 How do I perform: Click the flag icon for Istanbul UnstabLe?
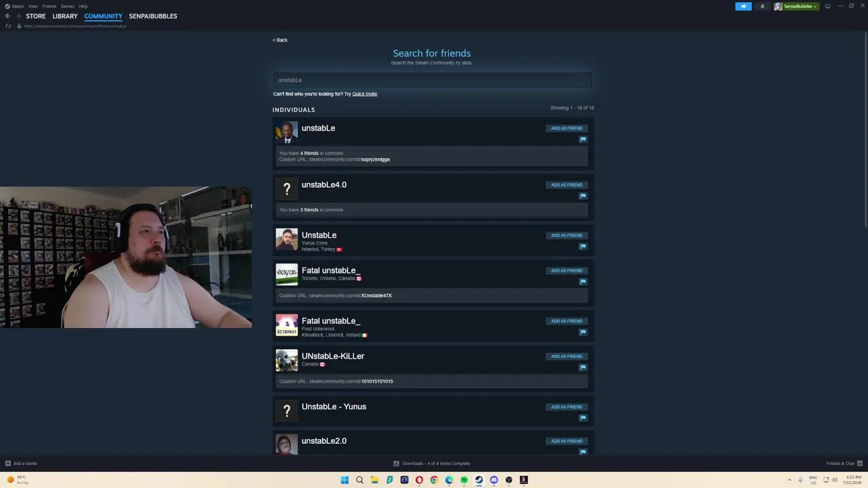pyautogui.click(x=583, y=246)
